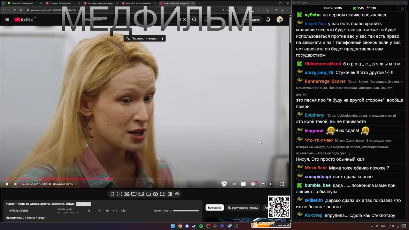Click the playback speed gauge icon
The height and width of the screenshot is (230, 409).
[155, 194]
